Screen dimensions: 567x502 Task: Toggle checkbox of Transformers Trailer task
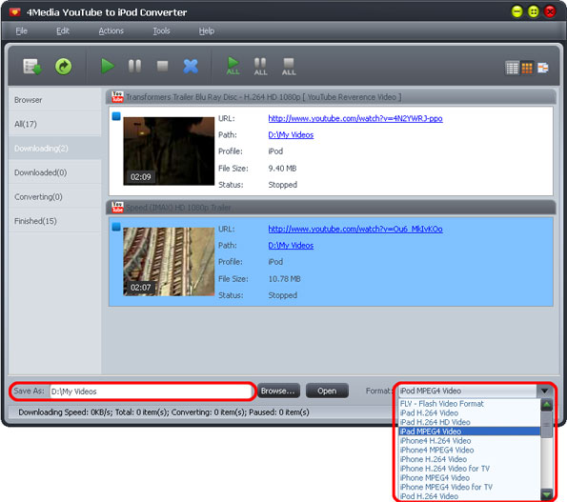point(116,116)
